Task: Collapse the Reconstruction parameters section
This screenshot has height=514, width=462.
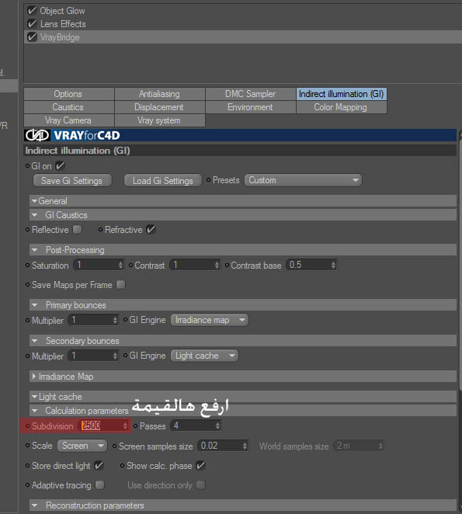Action: click(34, 505)
